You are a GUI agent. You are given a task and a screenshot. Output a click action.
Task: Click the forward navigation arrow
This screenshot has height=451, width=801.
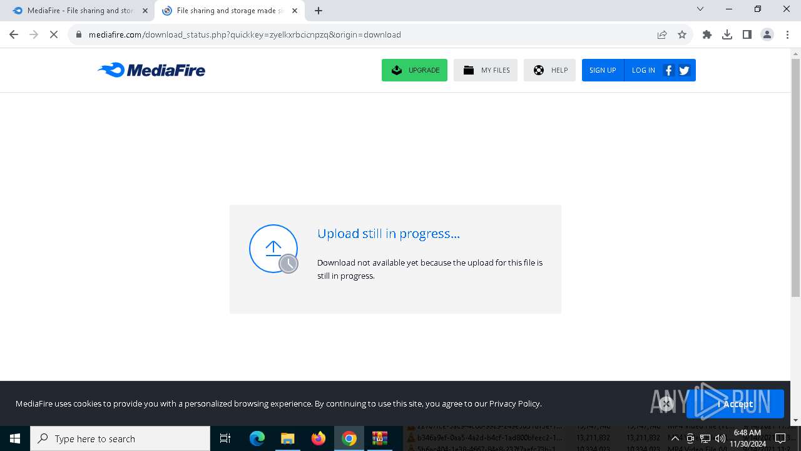click(x=34, y=34)
